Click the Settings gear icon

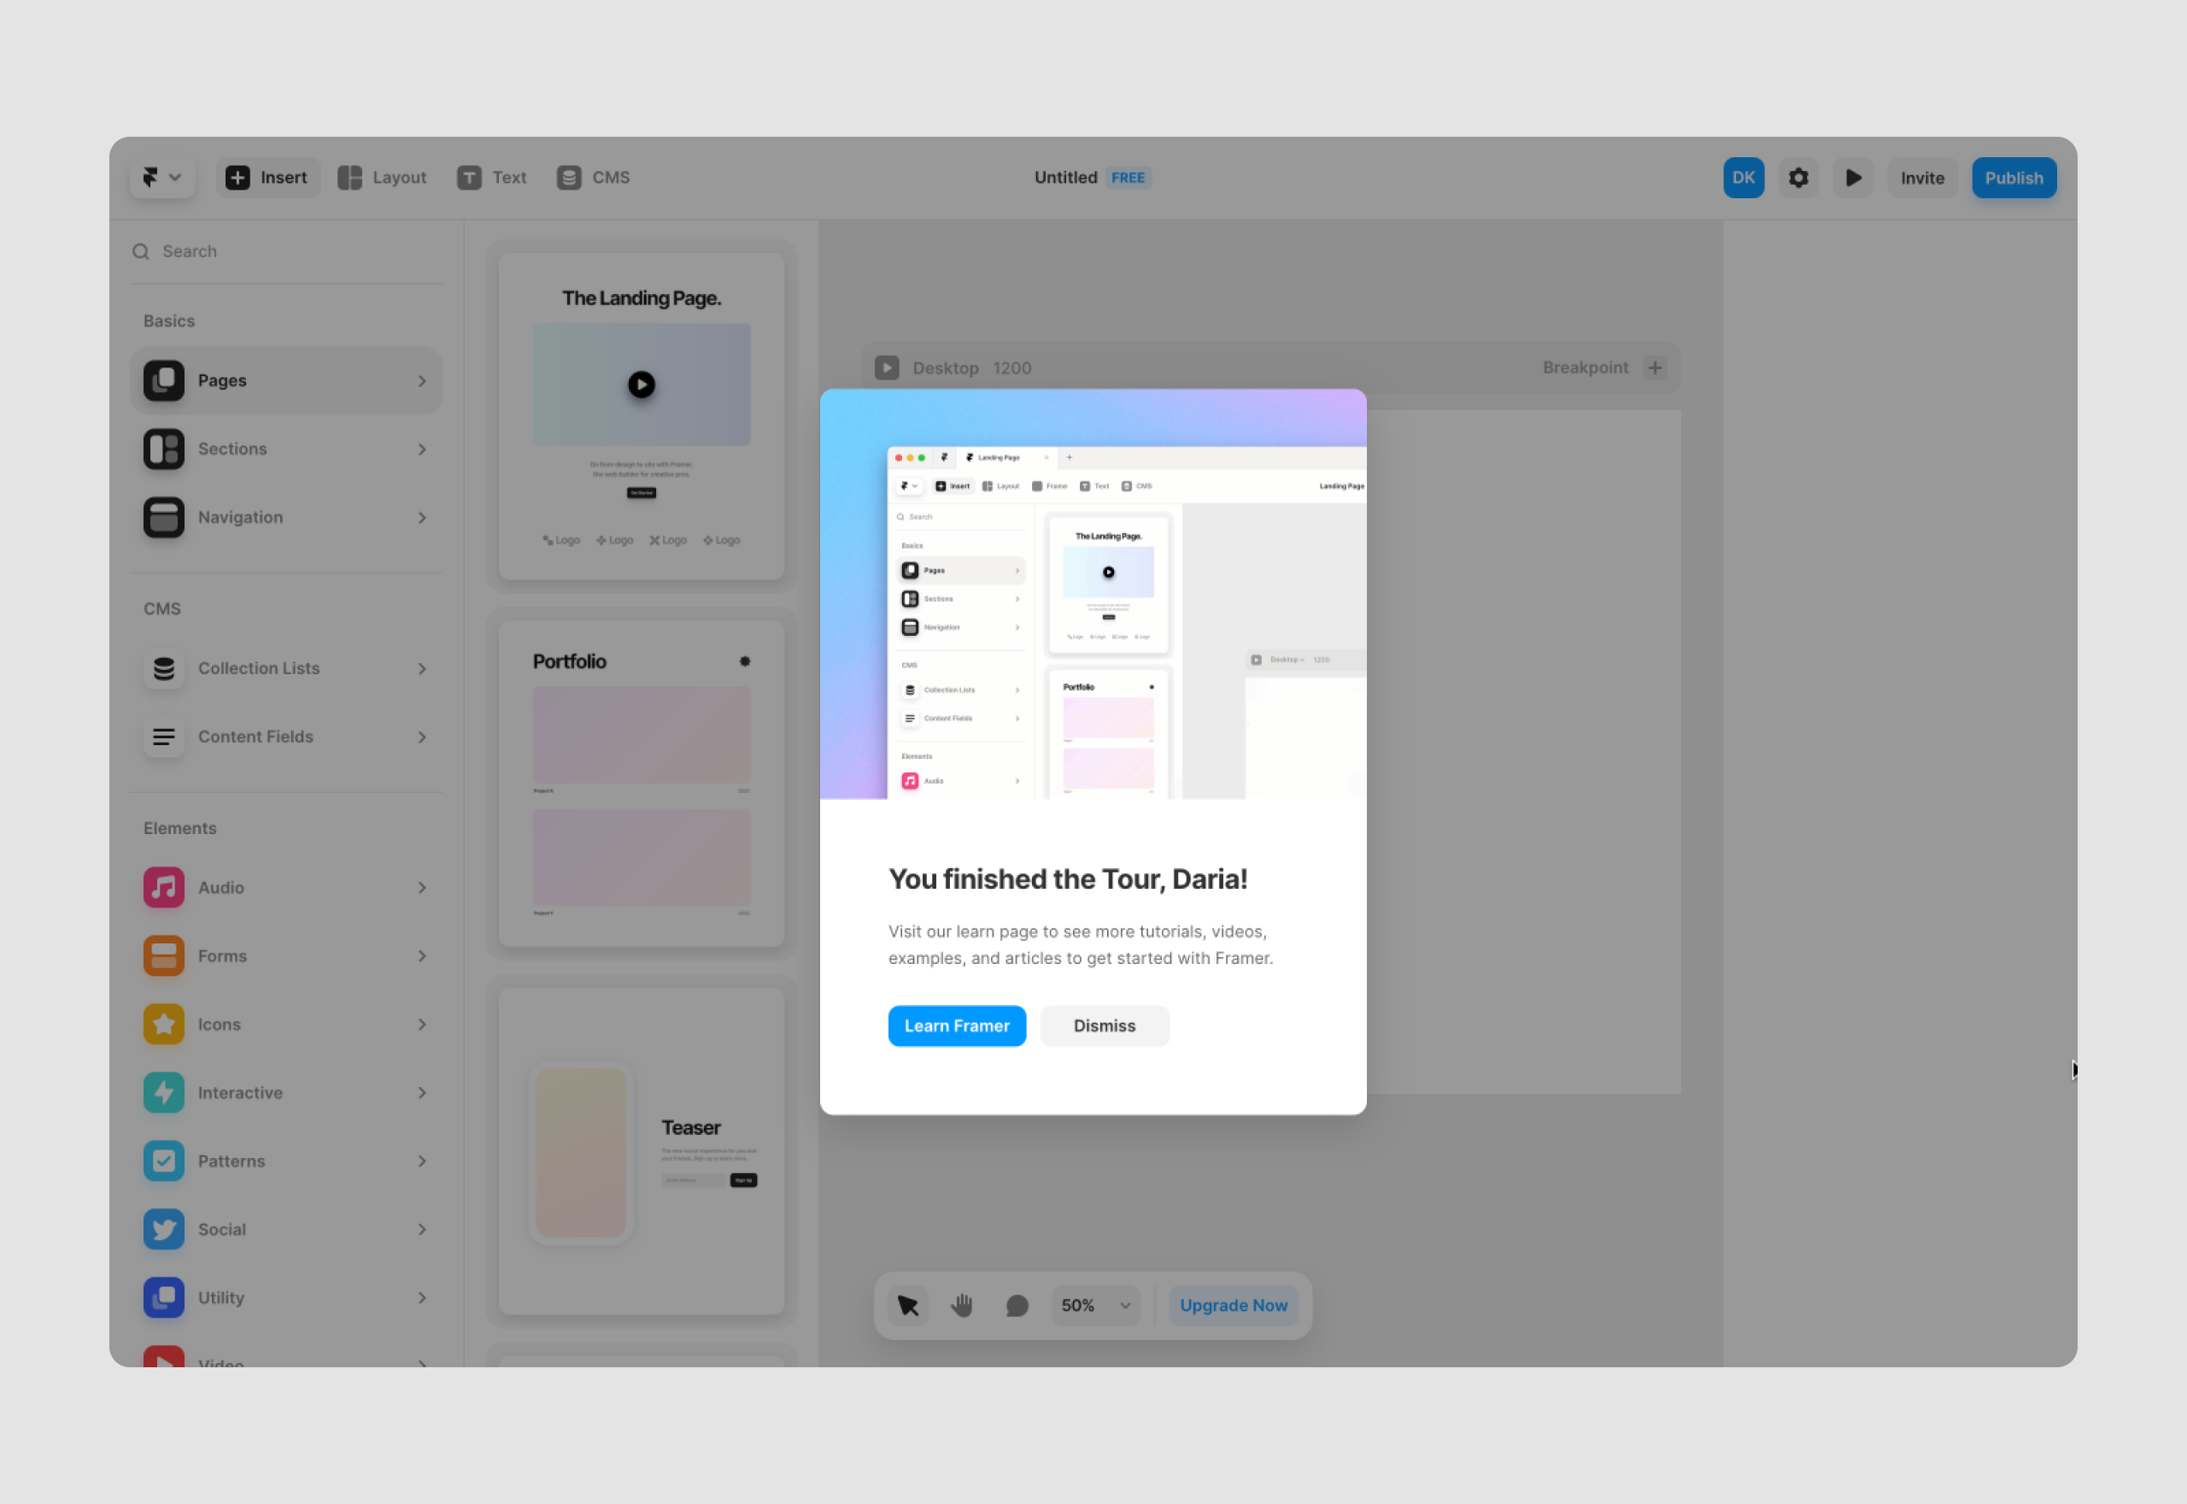1802,178
